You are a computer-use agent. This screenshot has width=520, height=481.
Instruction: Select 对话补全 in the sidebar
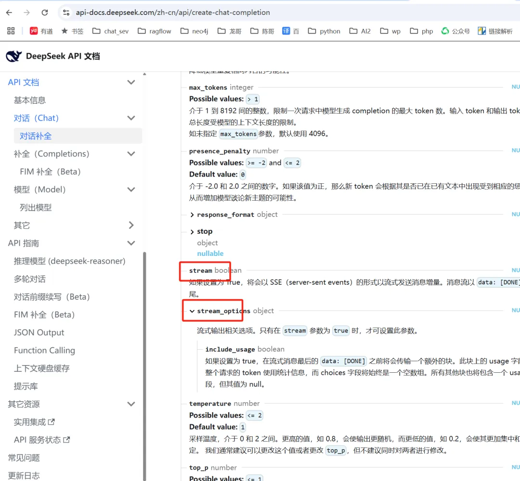coord(78,136)
